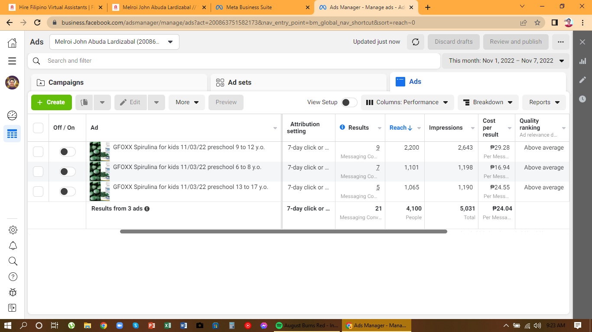The height and width of the screenshot is (332, 592).
Task: Open the Breakdown dropdown
Action: click(488, 102)
